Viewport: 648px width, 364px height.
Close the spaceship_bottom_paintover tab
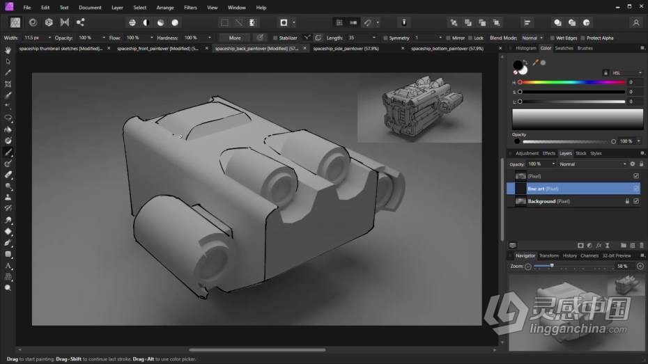(500, 48)
